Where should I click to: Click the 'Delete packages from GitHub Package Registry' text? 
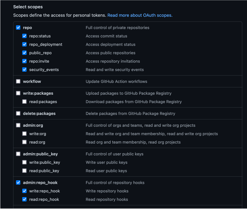[130, 114]
